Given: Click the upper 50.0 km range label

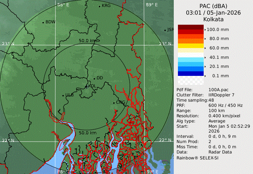Looking at the screenshot, I should pos(87,41).
